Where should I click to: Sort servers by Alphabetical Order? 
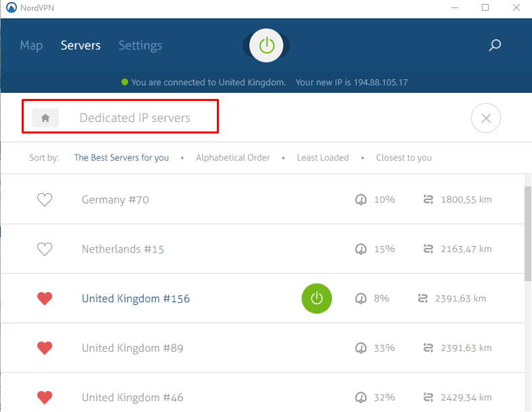(x=232, y=158)
